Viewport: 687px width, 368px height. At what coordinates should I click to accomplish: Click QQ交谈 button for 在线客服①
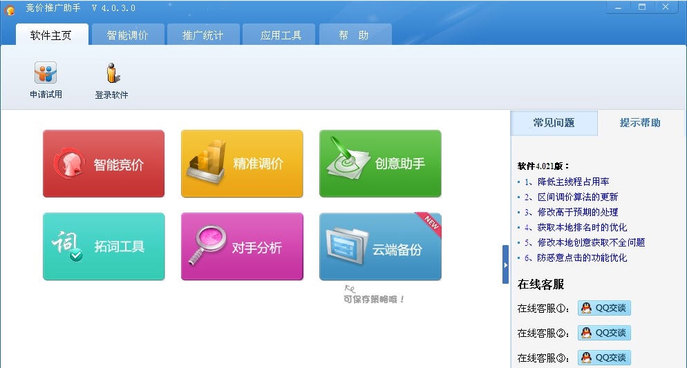[604, 308]
